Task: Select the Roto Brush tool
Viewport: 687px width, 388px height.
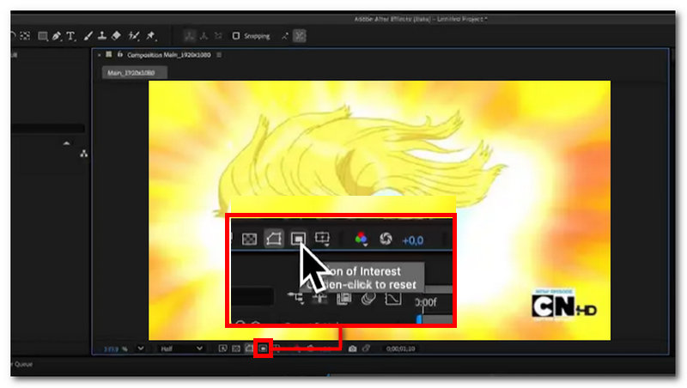Action: coord(134,36)
